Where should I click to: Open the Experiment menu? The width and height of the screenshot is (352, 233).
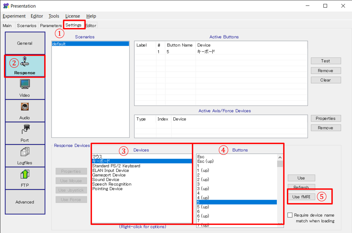coord(14,16)
